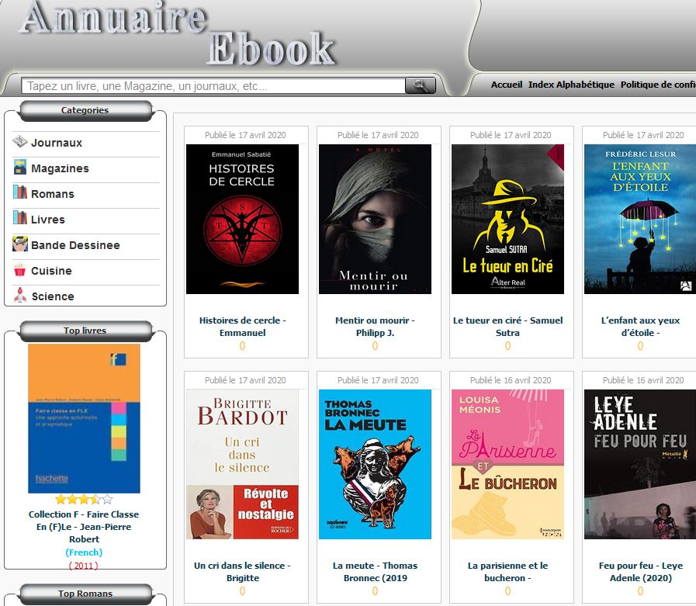
Task: Click title link La meute - Thomas Bronnec
Action: click(x=375, y=571)
